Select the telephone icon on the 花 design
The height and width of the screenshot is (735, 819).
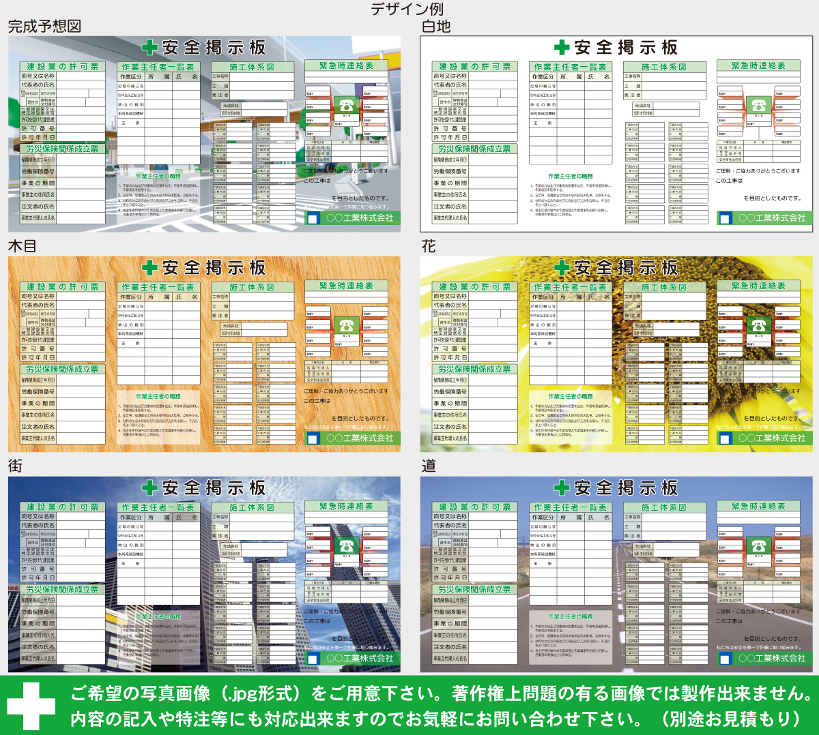(758, 326)
